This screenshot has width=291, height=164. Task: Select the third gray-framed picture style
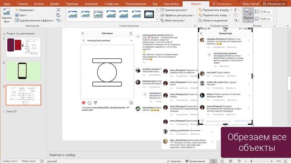tap(98, 14)
